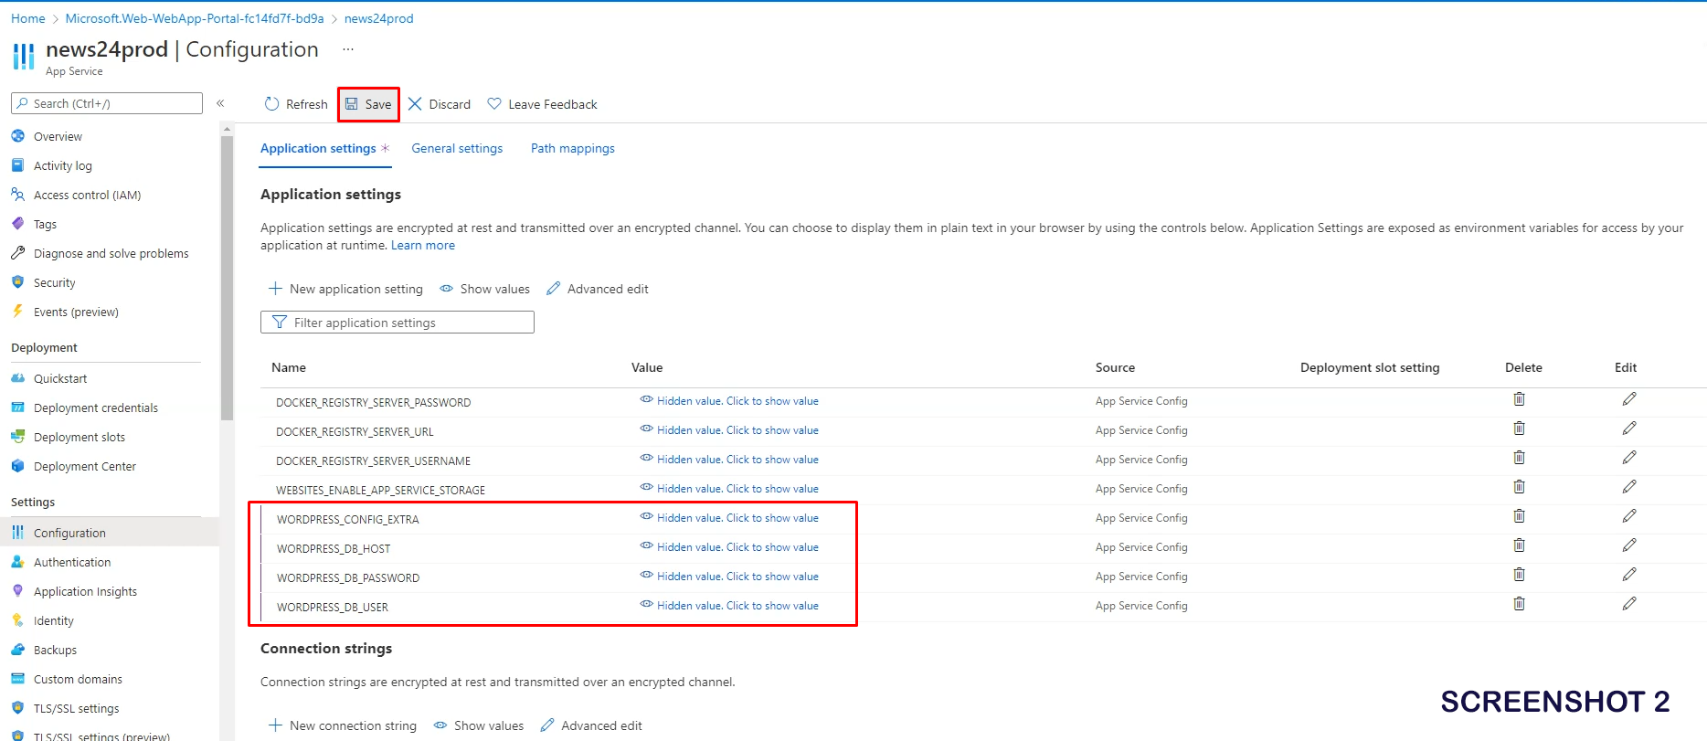Delete the DOCKER_REGISTRY_SERVER_PASSWORD setting
1707x741 pixels.
(x=1519, y=399)
